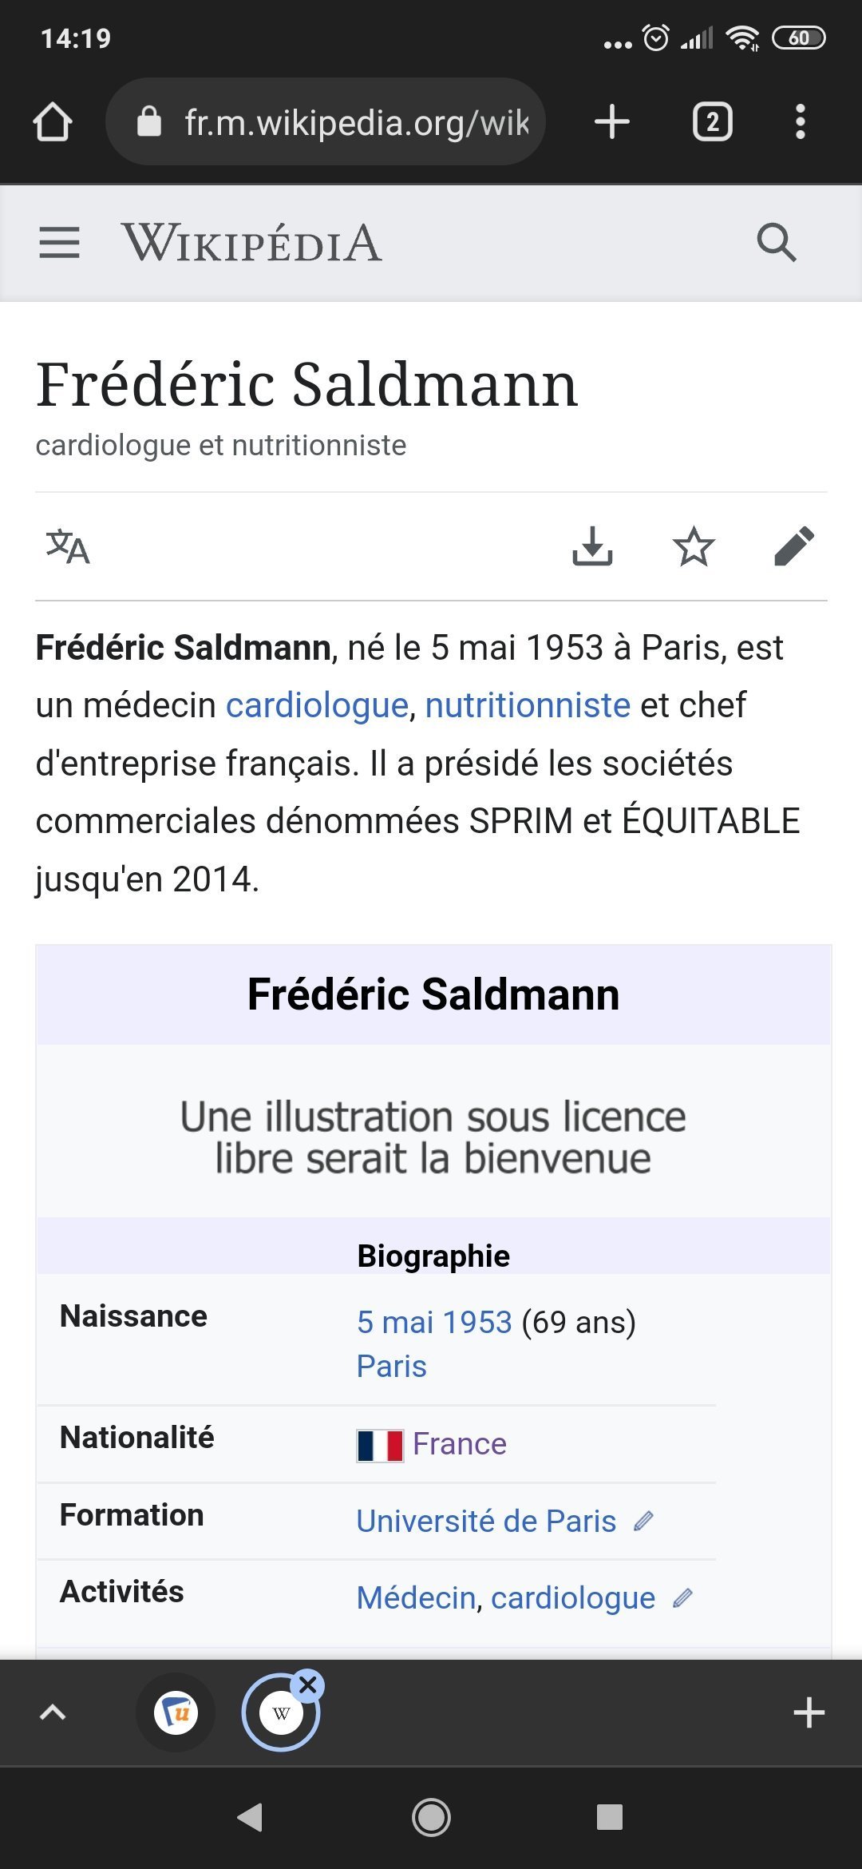
Task: Toggle the watchlist star for this article
Action: tap(694, 547)
